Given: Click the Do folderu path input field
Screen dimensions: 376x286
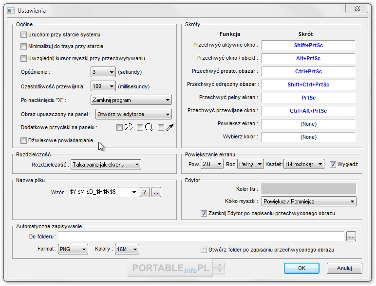Looking at the screenshot, I should tap(201, 236).
